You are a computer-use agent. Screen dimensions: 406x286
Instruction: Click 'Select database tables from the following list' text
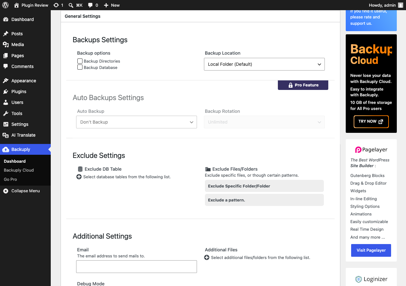tap(127, 177)
